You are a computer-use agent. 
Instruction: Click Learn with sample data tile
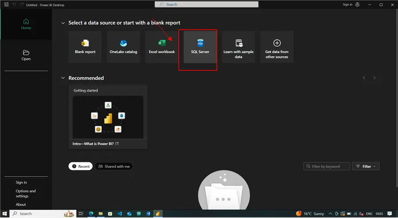click(238, 47)
